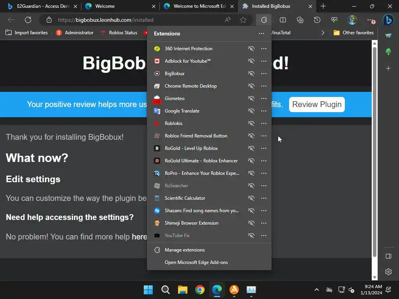
Task: Open more actions for Shimeji Browser Extension
Action: tap(264, 223)
